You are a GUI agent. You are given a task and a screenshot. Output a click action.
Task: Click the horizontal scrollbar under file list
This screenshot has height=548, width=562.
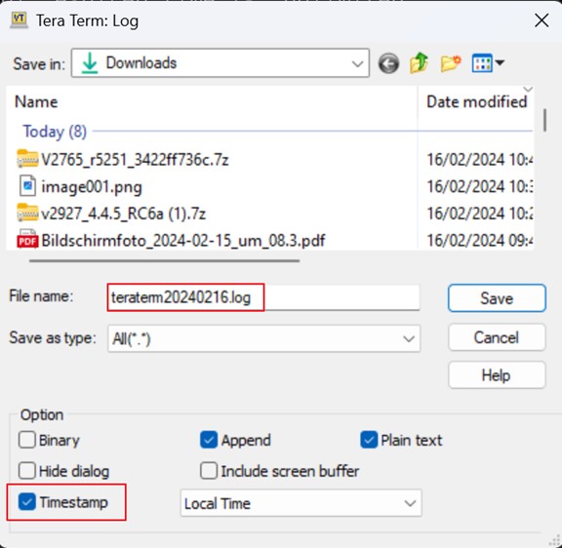[164, 260]
